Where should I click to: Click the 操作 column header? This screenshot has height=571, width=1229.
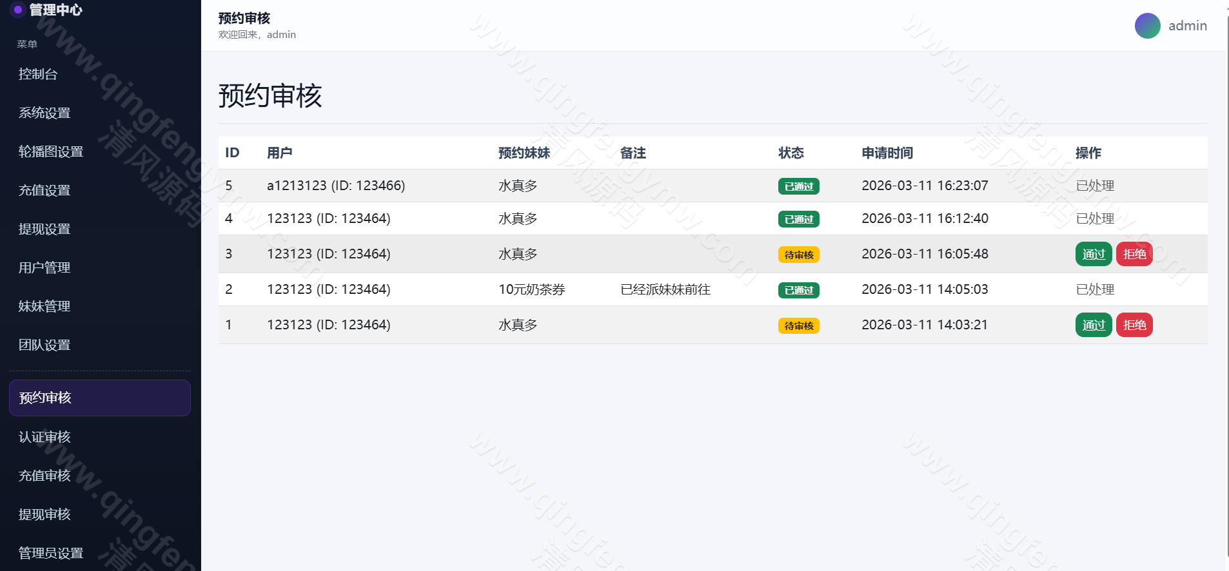[1088, 153]
